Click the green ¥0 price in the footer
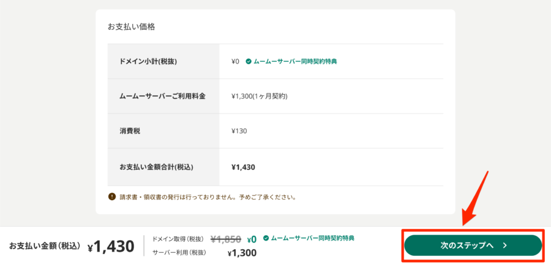This screenshot has height=273, width=551. [252, 239]
